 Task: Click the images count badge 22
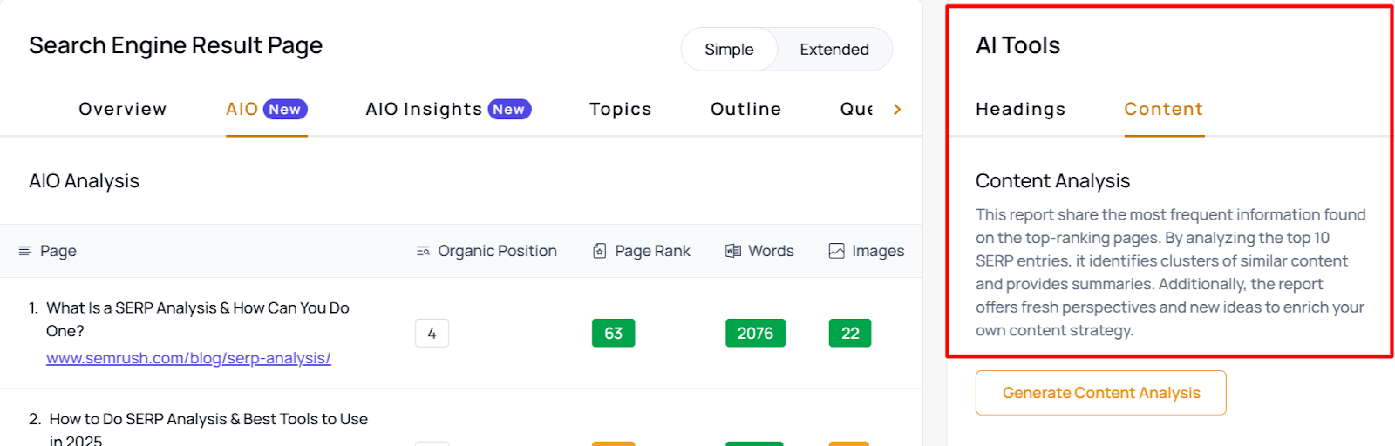[850, 333]
